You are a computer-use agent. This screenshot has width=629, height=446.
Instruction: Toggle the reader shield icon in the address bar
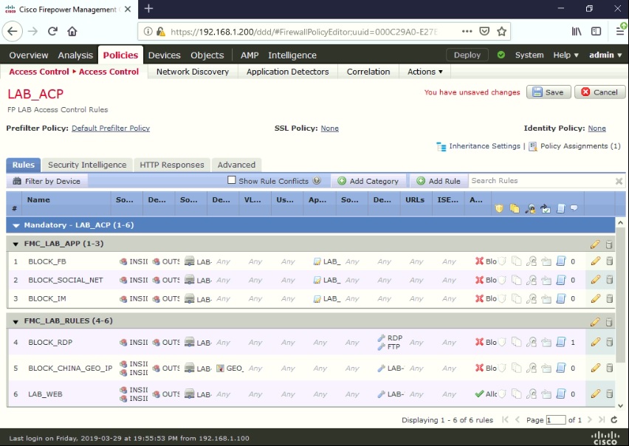pyautogui.click(x=484, y=32)
